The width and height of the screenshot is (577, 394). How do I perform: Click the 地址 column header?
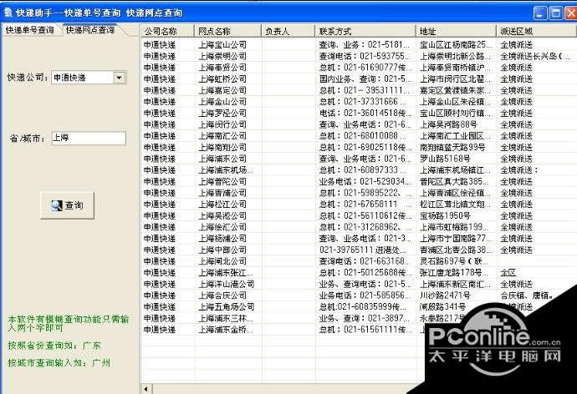[x=456, y=31]
